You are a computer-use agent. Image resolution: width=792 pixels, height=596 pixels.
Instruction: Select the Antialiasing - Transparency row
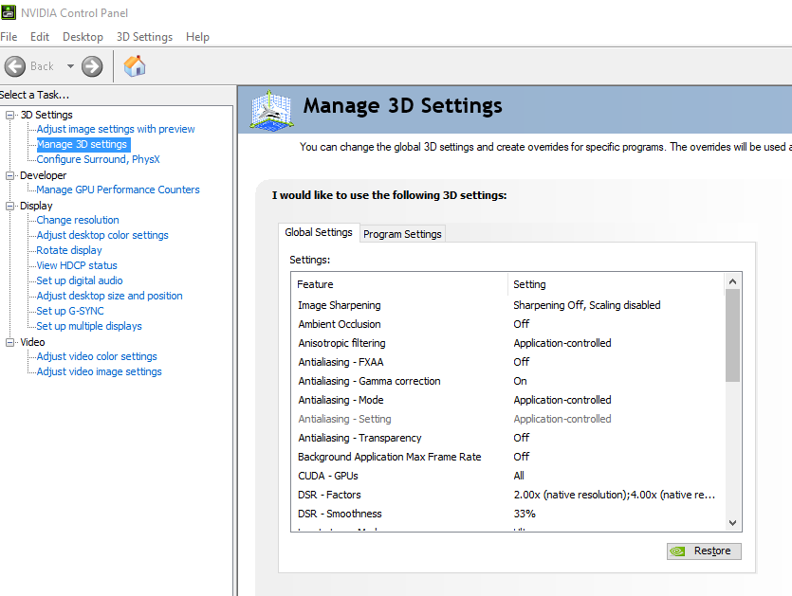pyautogui.click(x=507, y=438)
